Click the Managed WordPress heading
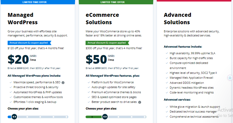Screen dimensions: 233x123 23,19
